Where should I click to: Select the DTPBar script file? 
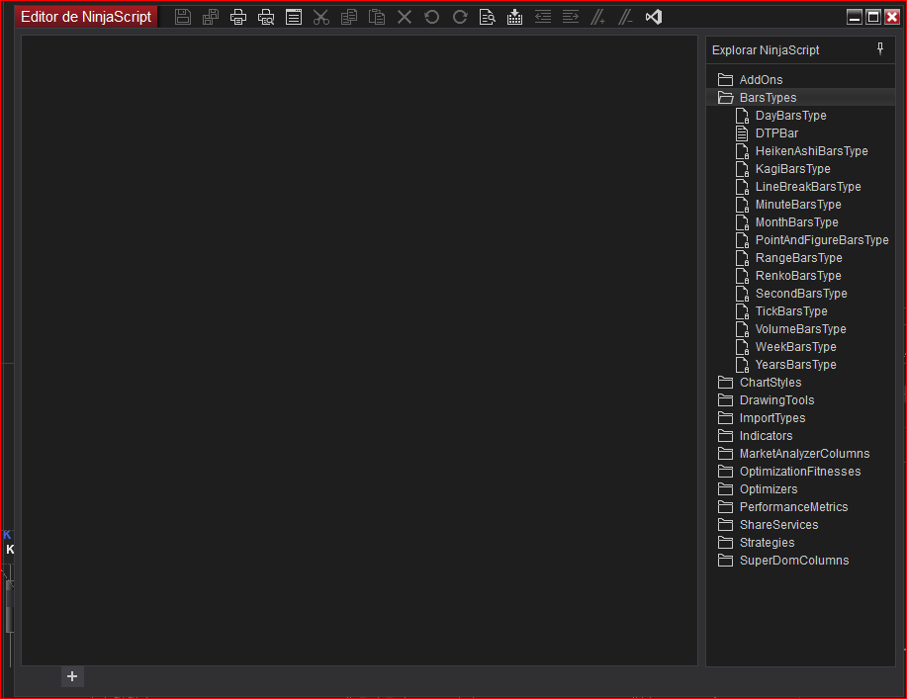tap(767, 133)
